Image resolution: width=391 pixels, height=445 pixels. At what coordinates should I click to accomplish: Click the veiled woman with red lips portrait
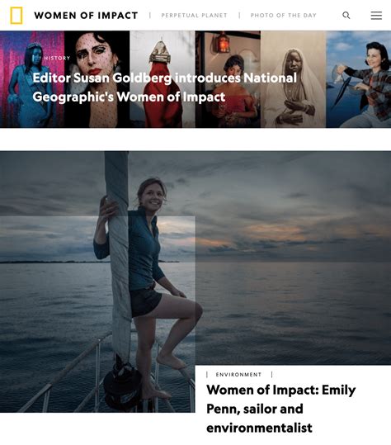pos(97,79)
